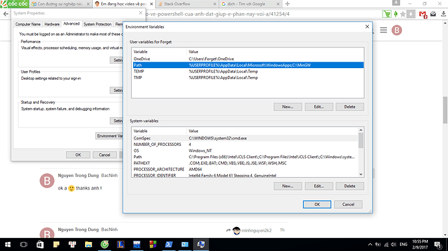448x251 pixels.
Task: Open the Cốc Cốc browser menu logo
Action: click(x=14, y=4)
